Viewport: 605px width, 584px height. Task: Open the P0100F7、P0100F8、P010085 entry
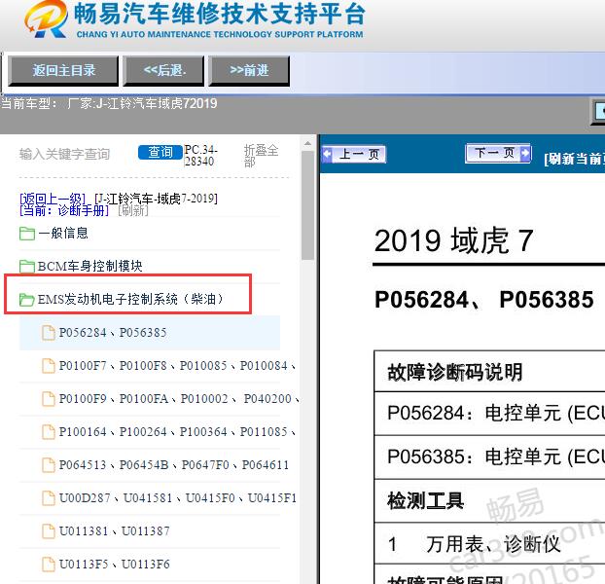[177, 366]
